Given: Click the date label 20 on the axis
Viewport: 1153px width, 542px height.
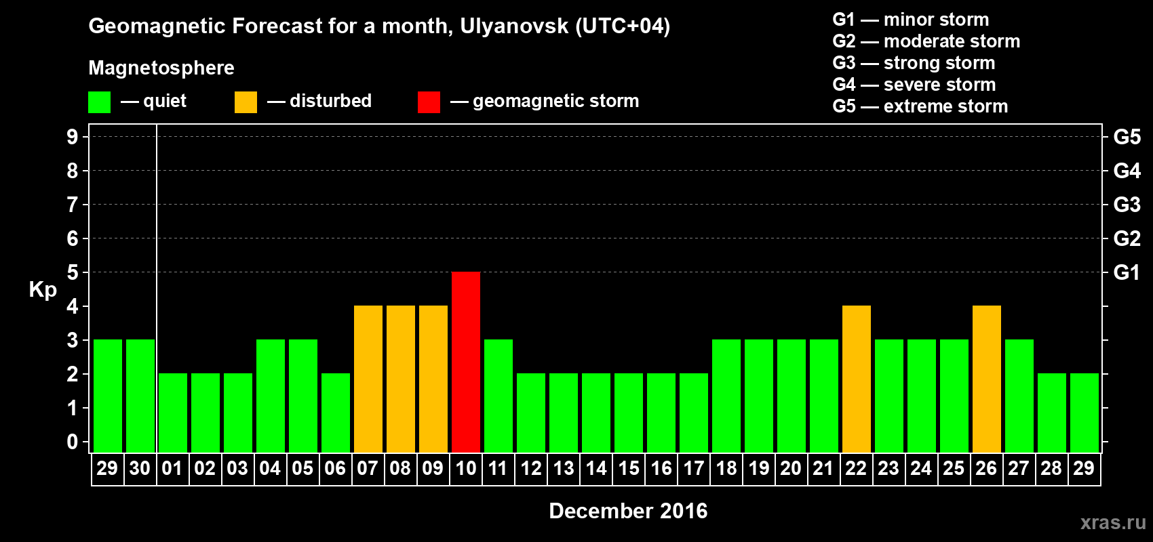Looking at the screenshot, I should [791, 469].
